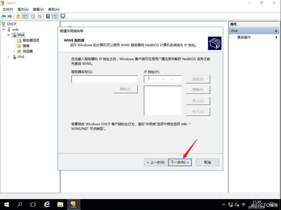Open the 查看(V) menu

point(38,10)
